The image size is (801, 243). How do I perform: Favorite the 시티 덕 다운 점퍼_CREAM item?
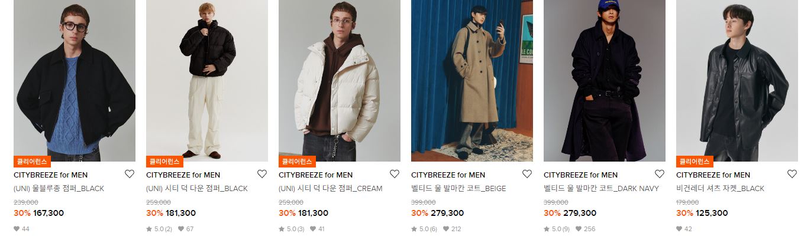click(x=395, y=174)
